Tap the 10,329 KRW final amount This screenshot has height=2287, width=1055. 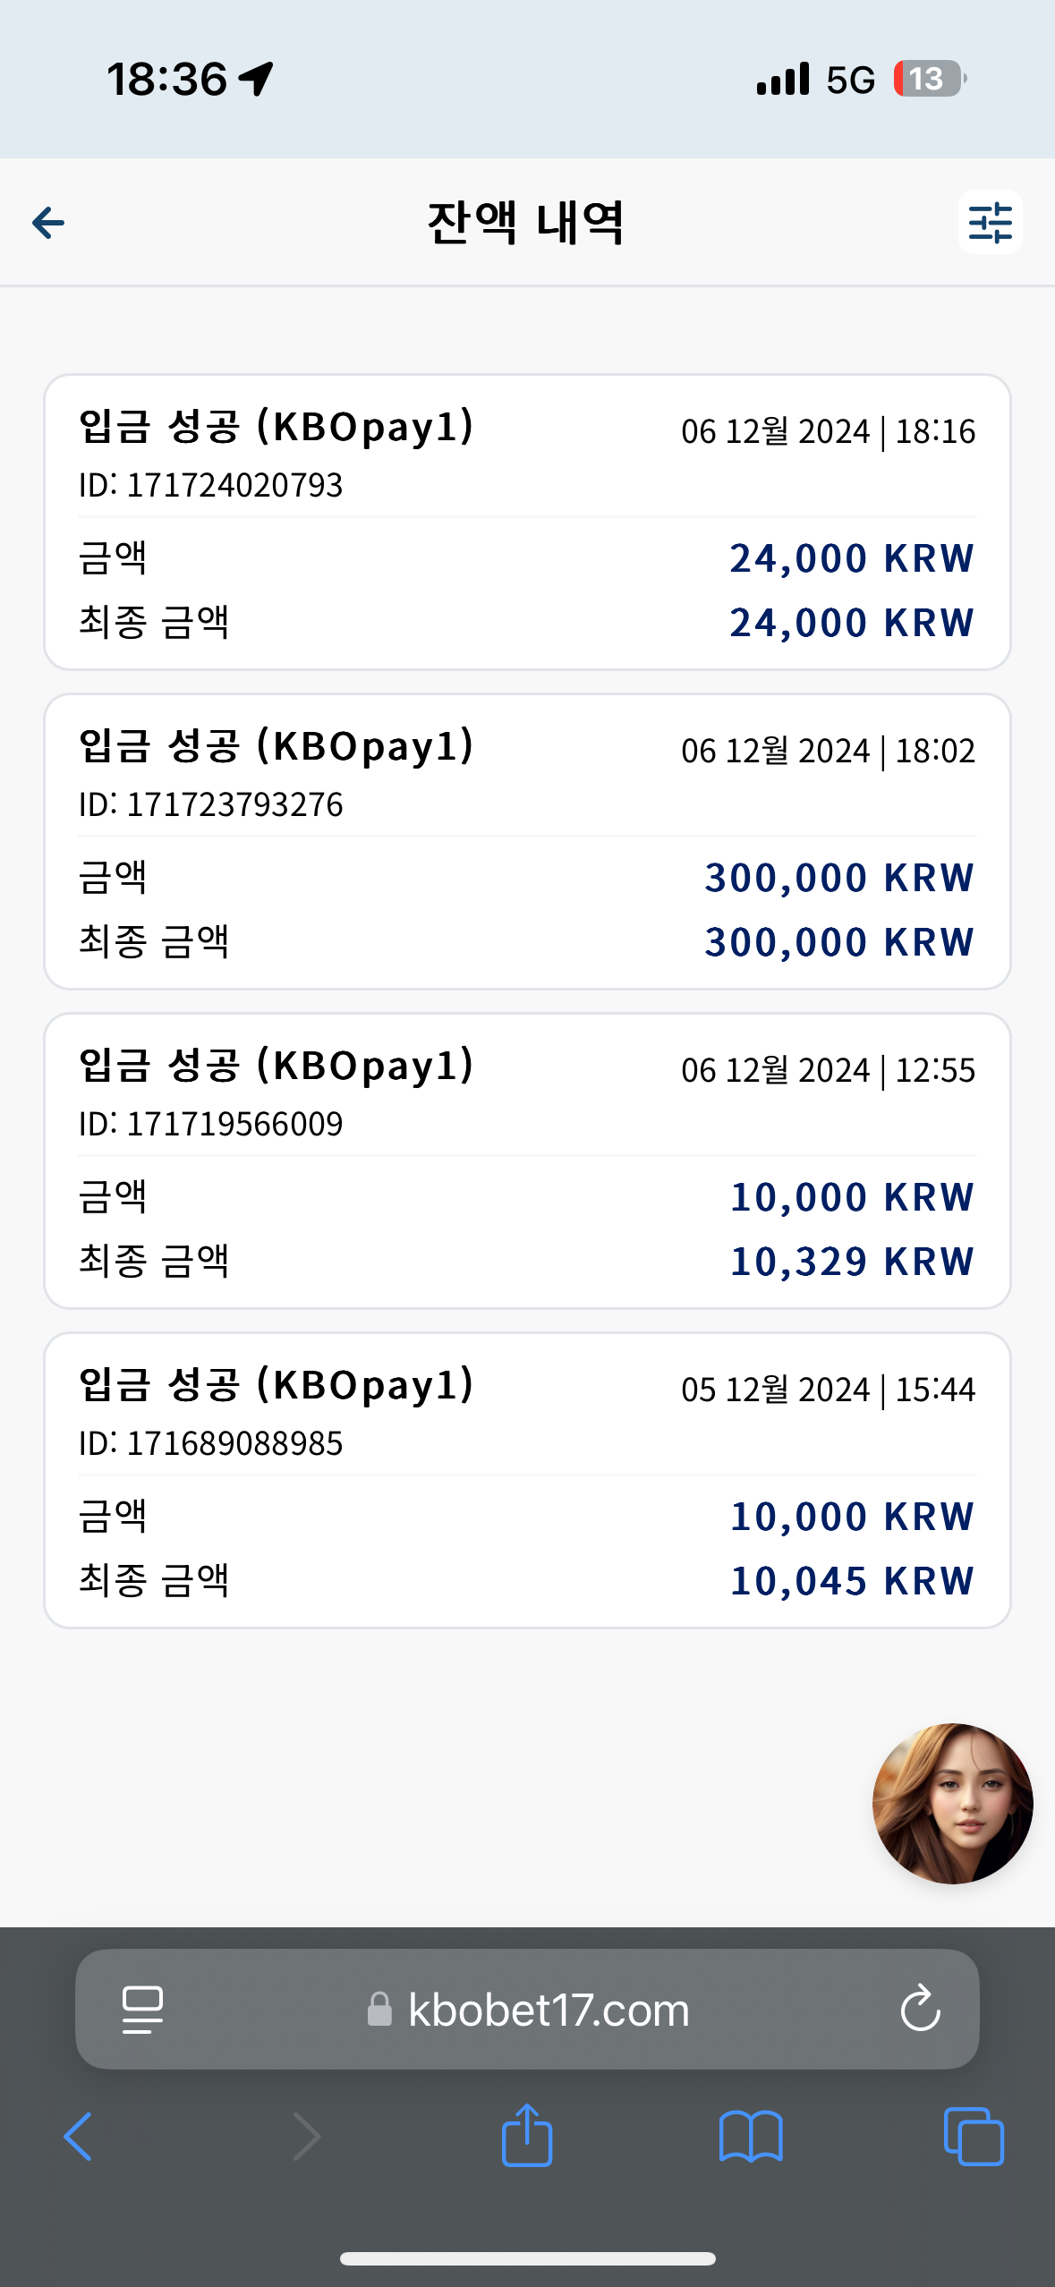[852, 1262]
